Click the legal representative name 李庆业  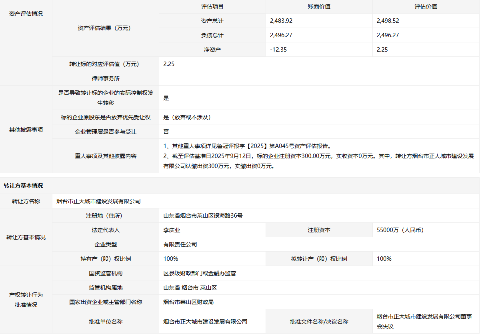pyautogui.click(x=172, y=230)
